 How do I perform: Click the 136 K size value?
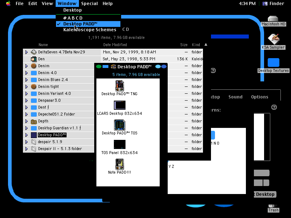(183, 59)
